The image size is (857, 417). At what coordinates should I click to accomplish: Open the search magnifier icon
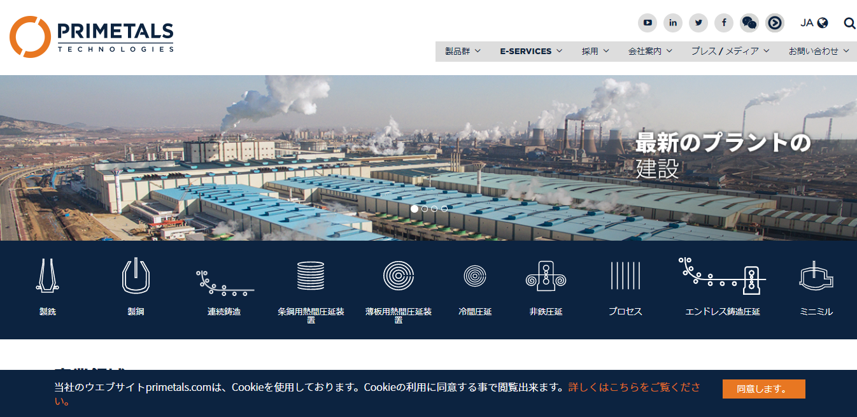(x=850, y=23)
